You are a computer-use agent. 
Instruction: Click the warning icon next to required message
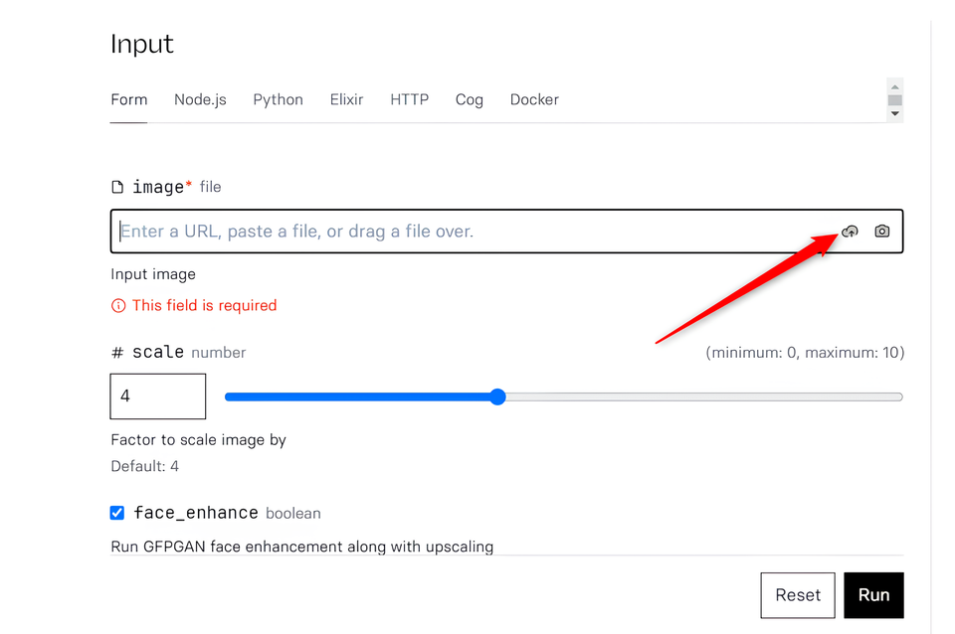(118, 305)
